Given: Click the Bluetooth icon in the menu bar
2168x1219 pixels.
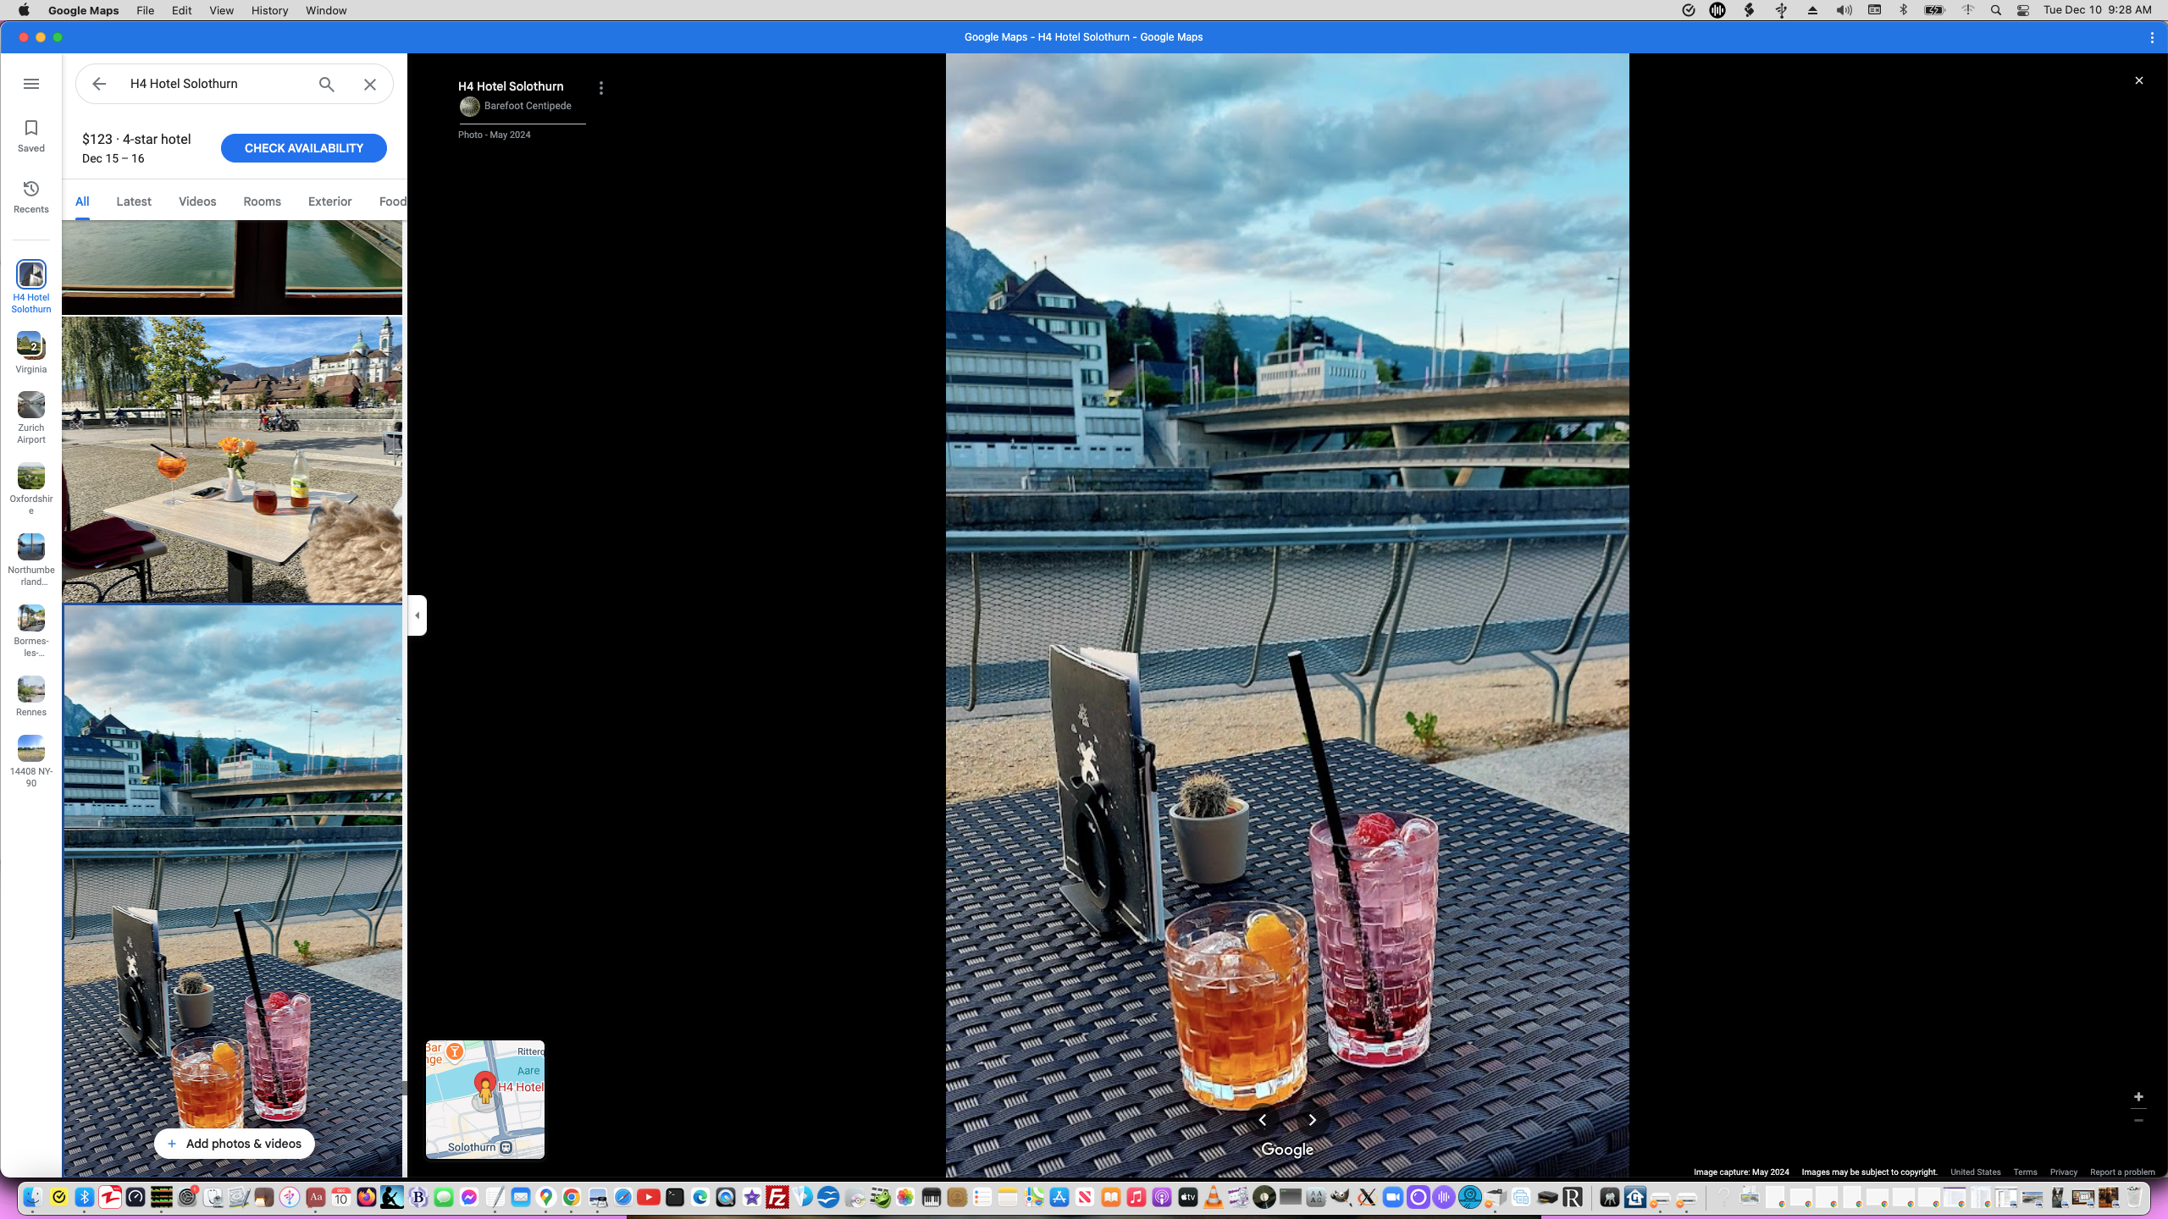Looking at the screenshot, I should 1904,10.
